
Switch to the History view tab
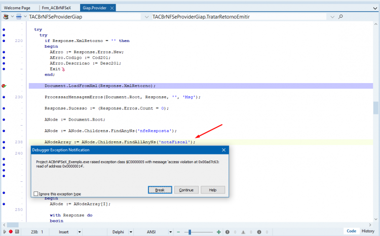click(368, 231)
